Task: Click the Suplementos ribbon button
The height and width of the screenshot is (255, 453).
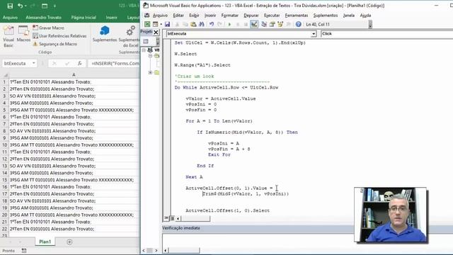Action: [x=105, y=34]
